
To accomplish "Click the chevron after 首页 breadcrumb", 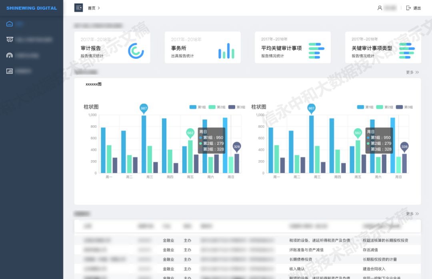I will pos(99,8).
